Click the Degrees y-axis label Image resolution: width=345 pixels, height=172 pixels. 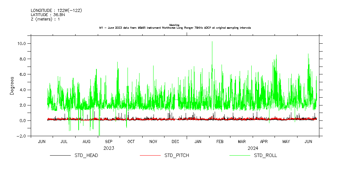point(12,85)
